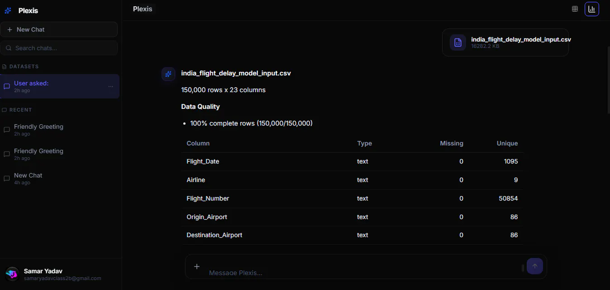
Task: Open the india_flight_delay_model_input.csv attachment card
Action: 505,42
